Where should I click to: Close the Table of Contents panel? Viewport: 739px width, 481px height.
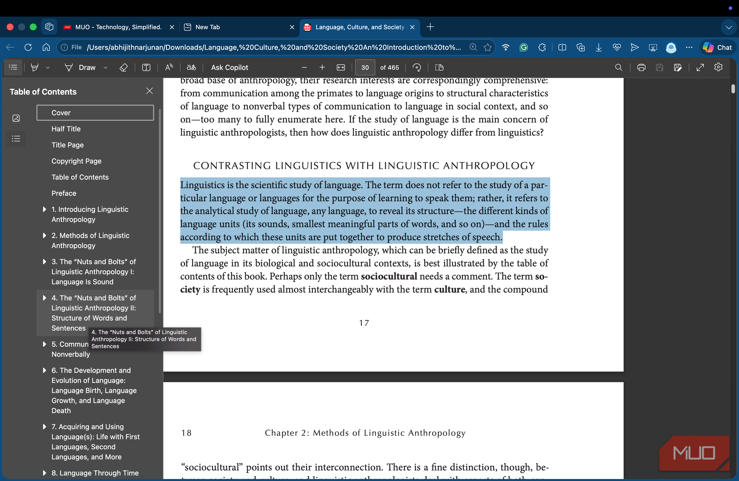(x=149, y=91)
